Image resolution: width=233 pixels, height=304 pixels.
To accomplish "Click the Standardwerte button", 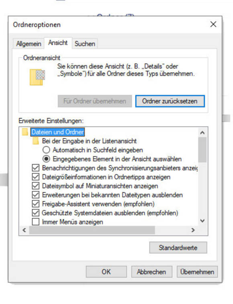I will pos(178,248).
